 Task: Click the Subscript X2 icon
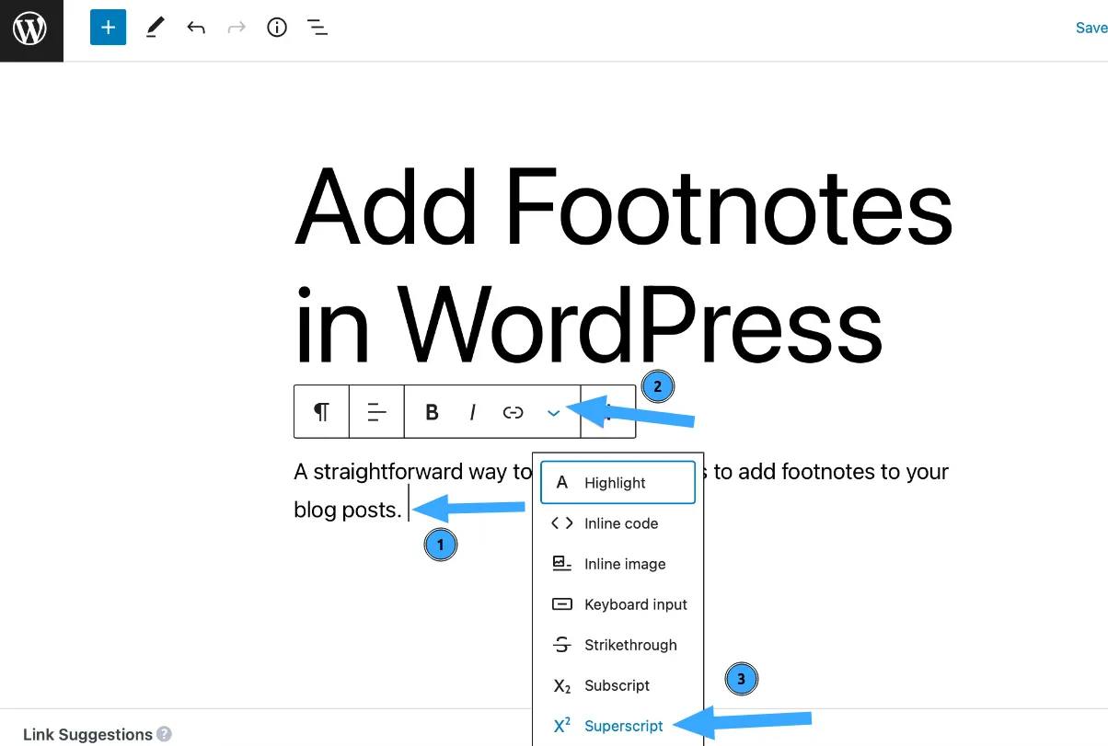562,686
